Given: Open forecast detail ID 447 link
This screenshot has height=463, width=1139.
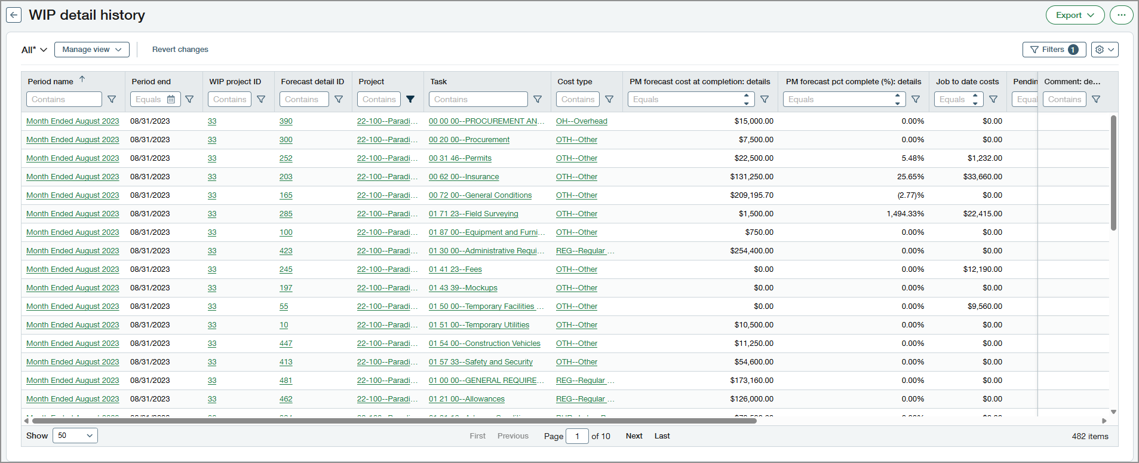Looking at the screenshot, I should 286,344.
